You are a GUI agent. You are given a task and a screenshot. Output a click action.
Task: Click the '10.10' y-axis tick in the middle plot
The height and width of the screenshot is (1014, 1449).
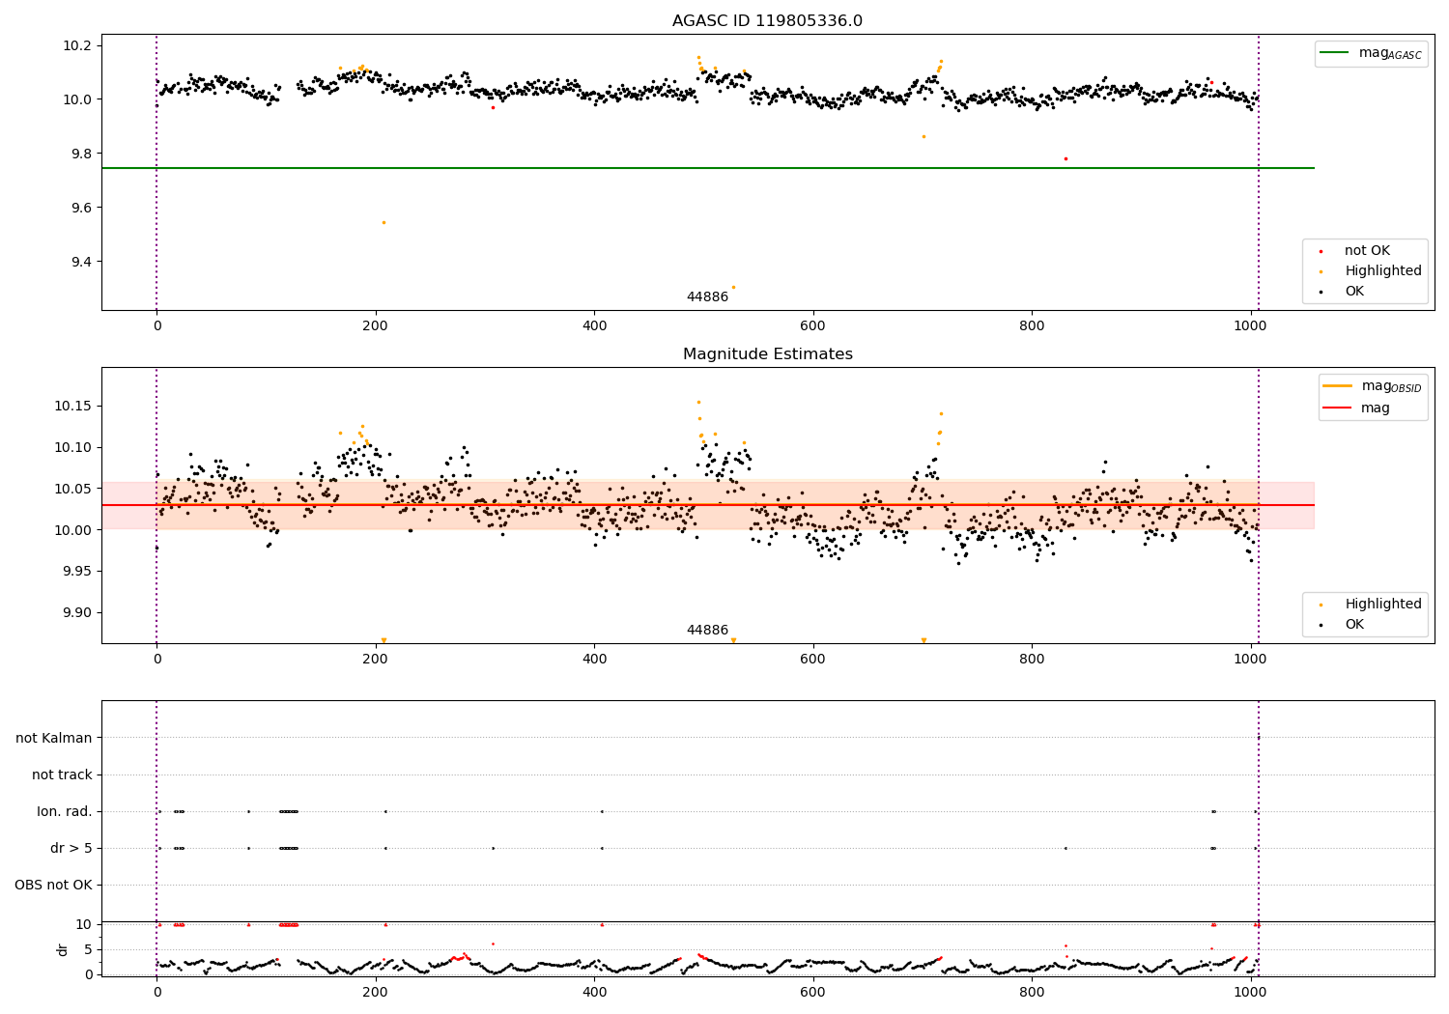tap(73, 447)
